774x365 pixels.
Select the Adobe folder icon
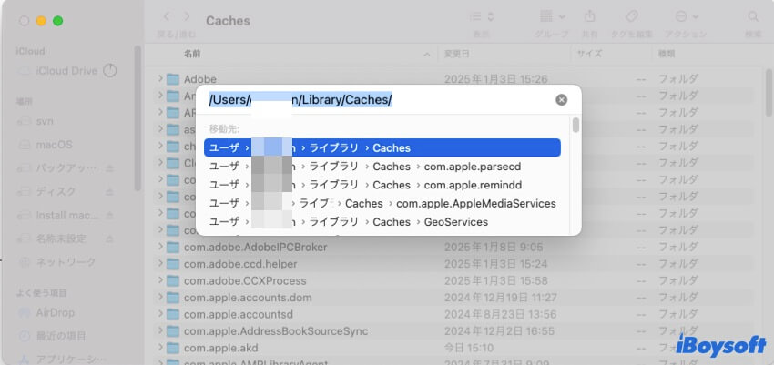(x=172, y=79)
